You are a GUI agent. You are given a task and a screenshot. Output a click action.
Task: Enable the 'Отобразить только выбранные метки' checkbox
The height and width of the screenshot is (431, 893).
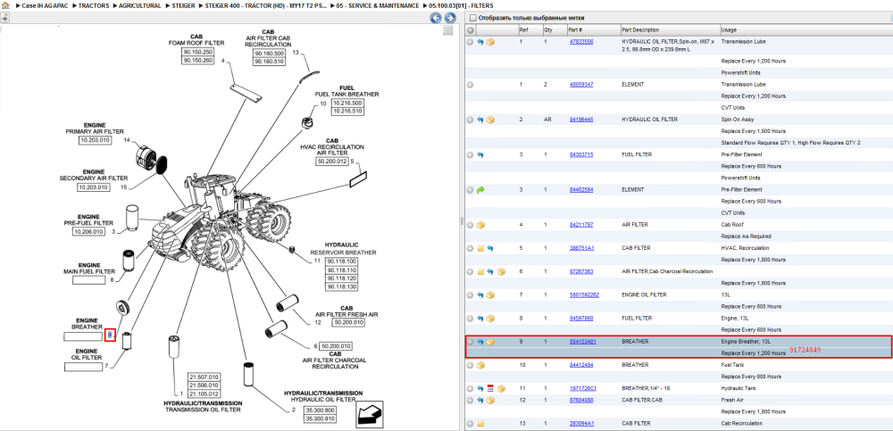tap(472, 18)
